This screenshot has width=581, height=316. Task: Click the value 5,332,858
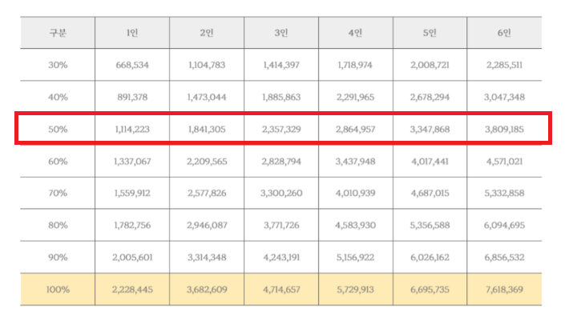tap(504, 193)
